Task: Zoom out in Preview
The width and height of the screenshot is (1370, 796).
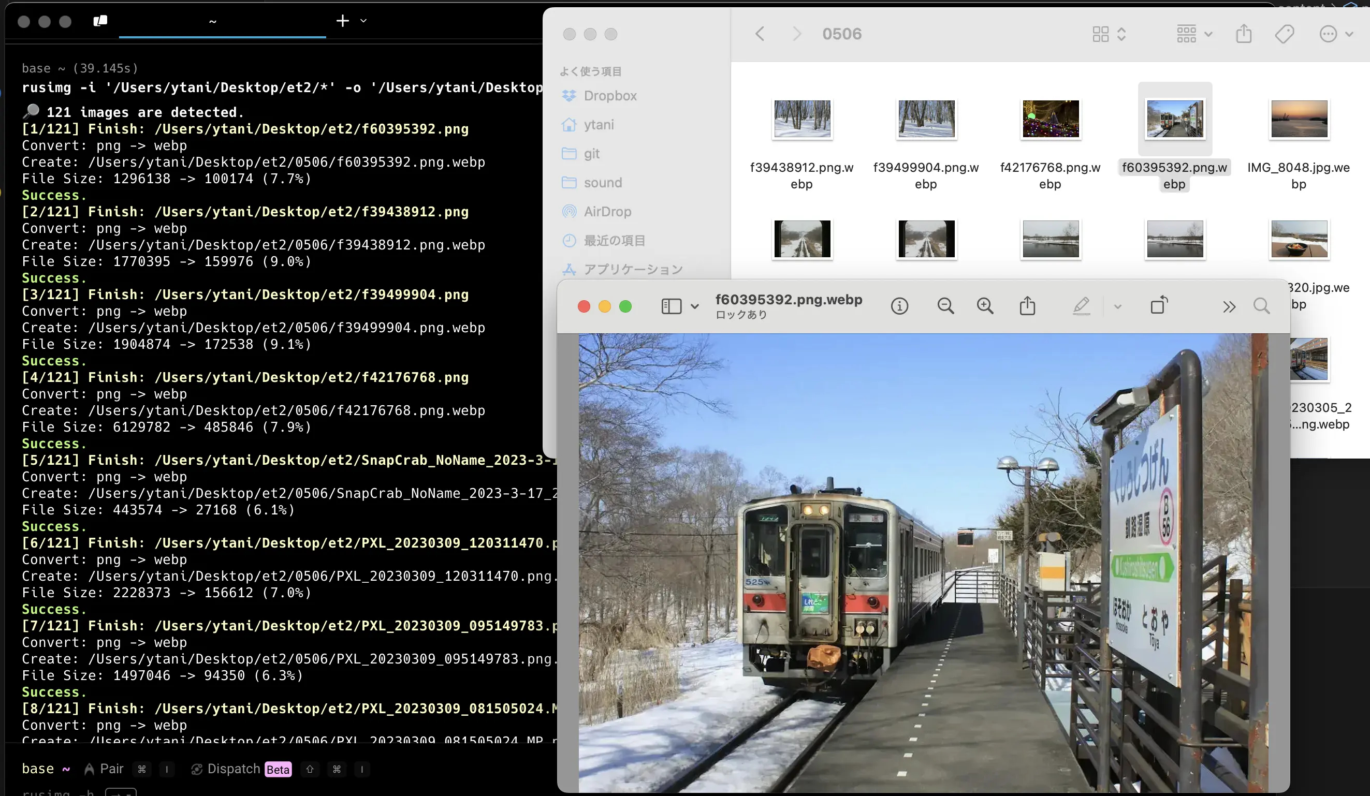Action: [945, 306]
